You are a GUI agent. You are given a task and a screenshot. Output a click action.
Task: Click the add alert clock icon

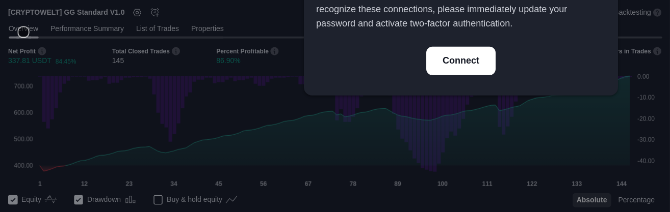(155, 12)
